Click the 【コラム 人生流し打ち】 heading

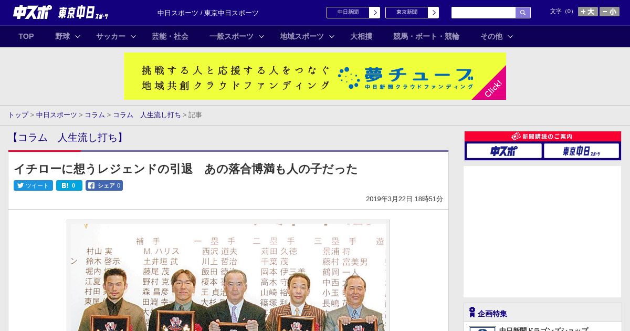(x=67, y=138)
